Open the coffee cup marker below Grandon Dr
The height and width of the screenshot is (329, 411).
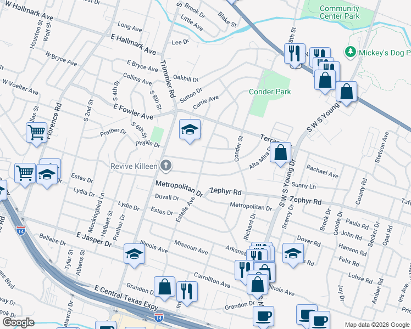(x=263, y=317)
